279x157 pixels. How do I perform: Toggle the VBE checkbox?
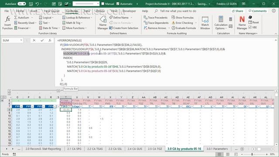pyautogui.click(x=250, y=27)
